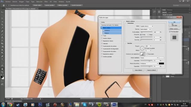Select the Gradient tool

point(2,47)
